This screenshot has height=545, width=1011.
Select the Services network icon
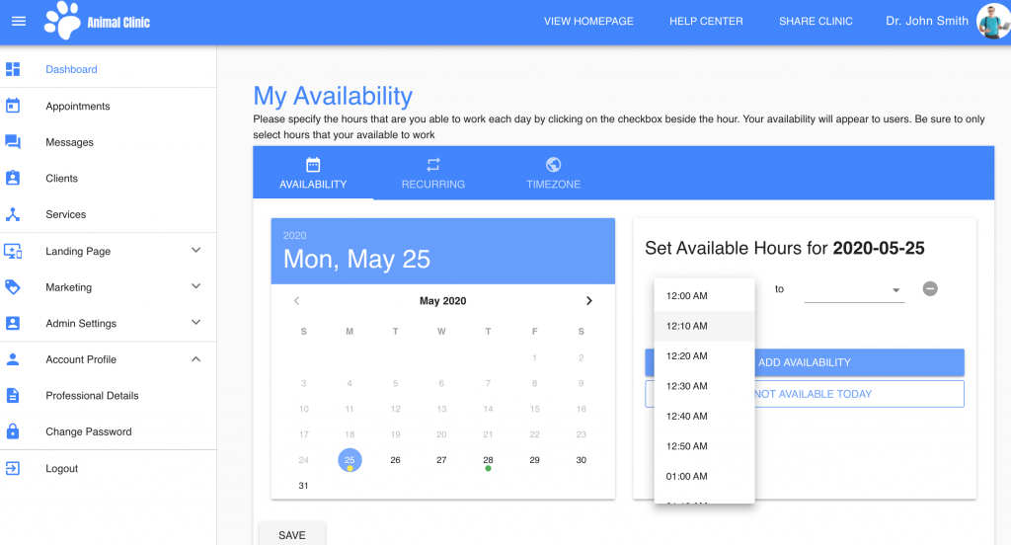tap(13, 214)
